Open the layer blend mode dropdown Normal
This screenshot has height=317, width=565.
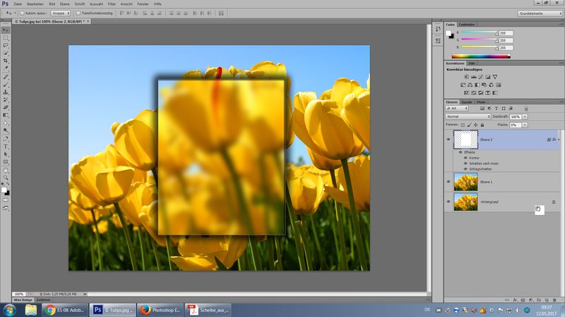(x=468, y=116)
